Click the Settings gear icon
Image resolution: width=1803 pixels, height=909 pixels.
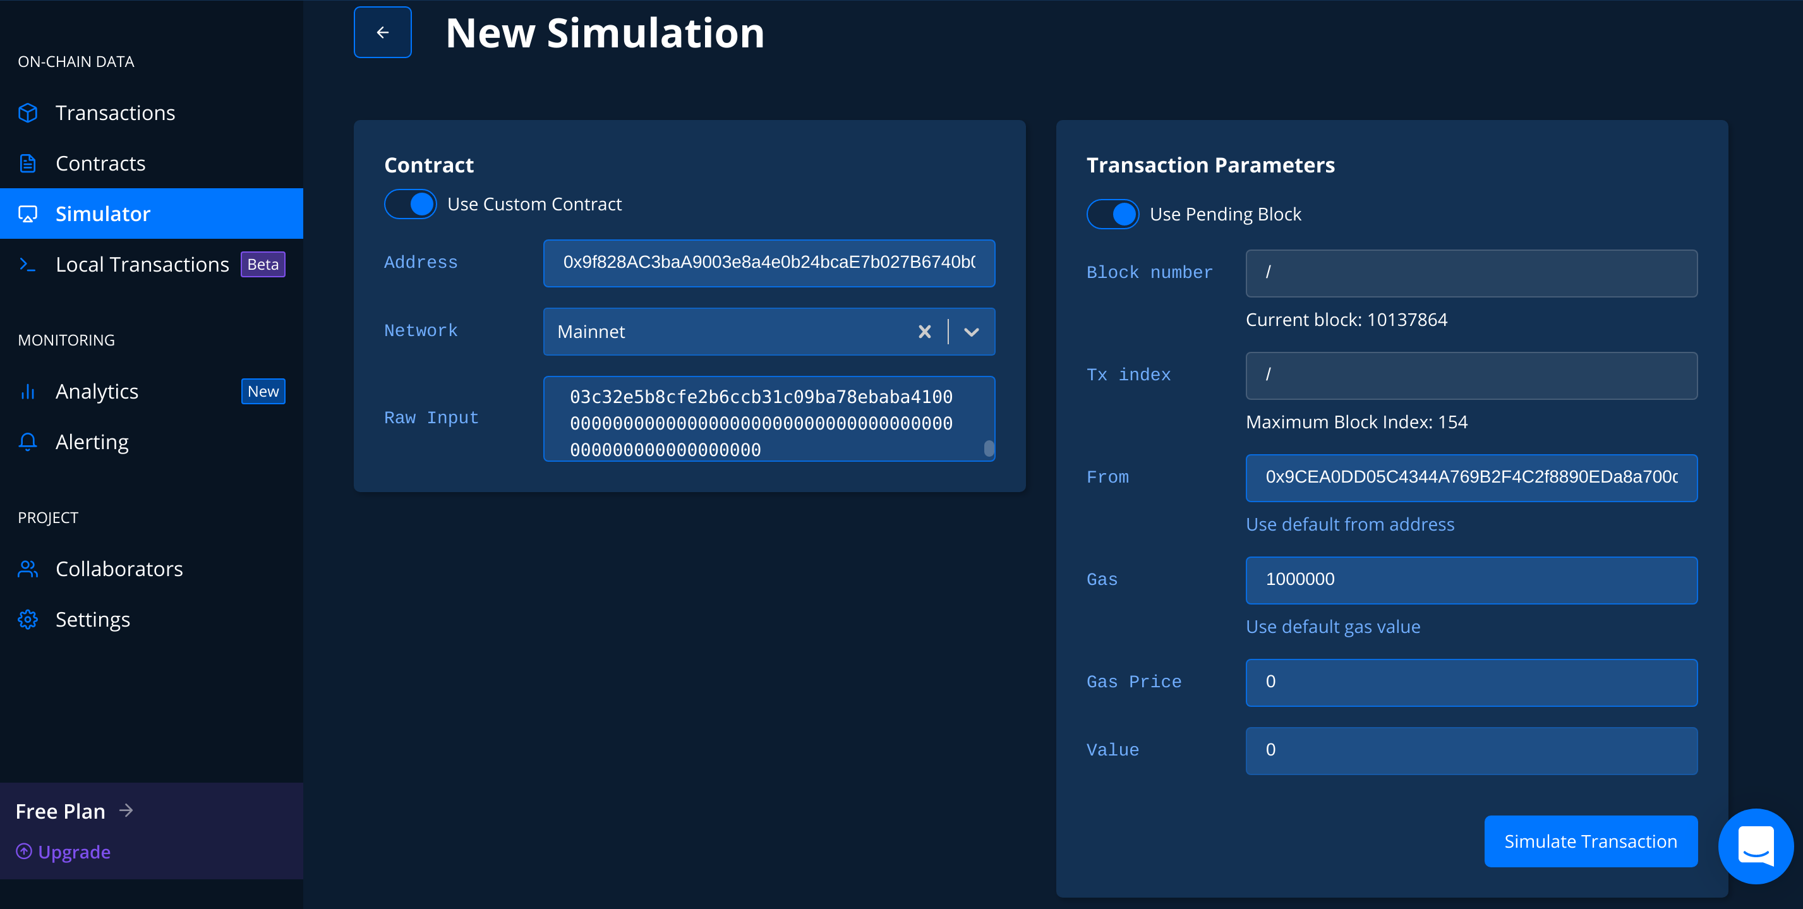(x=28, y=619)
